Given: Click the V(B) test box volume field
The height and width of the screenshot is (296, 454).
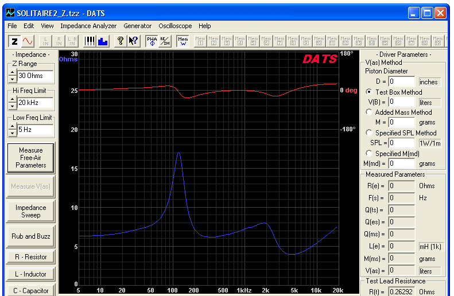Looking at the screenshot, I should (x=402, y=102).
